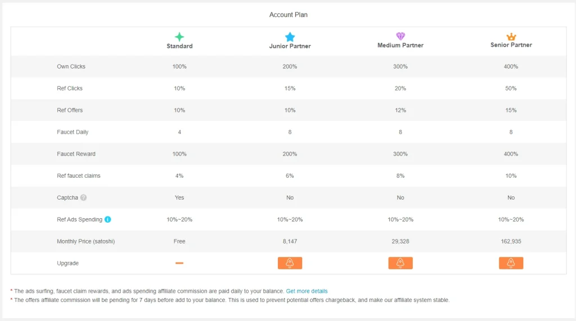576x321 pixels.
Task: Open the Get more details link
Action: pos(307,291)
